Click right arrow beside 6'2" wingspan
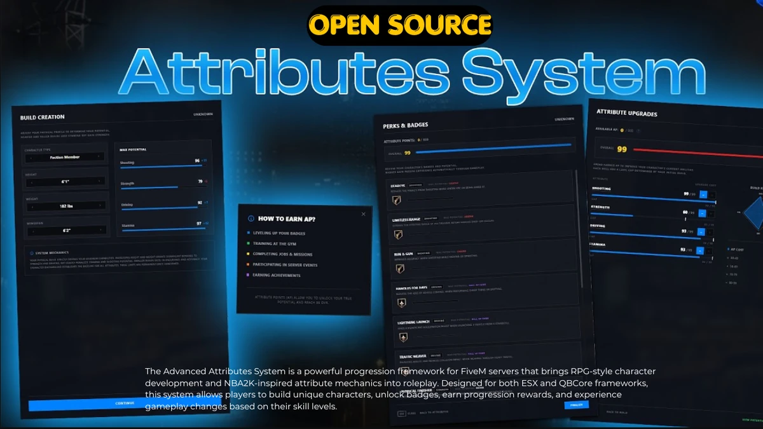Screen dimensions: 763x429 click(101, 231)
